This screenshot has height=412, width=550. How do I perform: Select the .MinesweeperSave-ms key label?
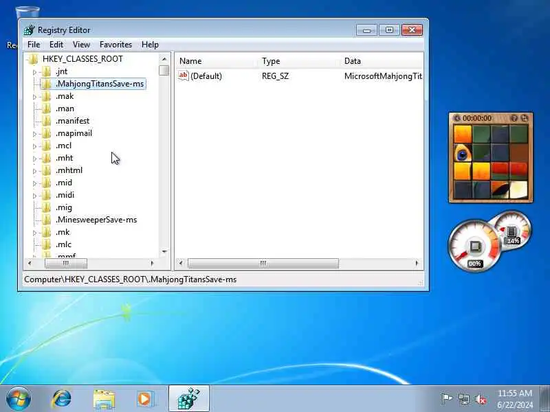(x=96, y=220)
